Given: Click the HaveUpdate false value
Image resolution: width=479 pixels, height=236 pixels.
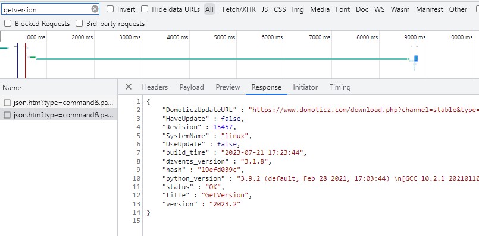Looking at the screenshot, I should (231, 119).
